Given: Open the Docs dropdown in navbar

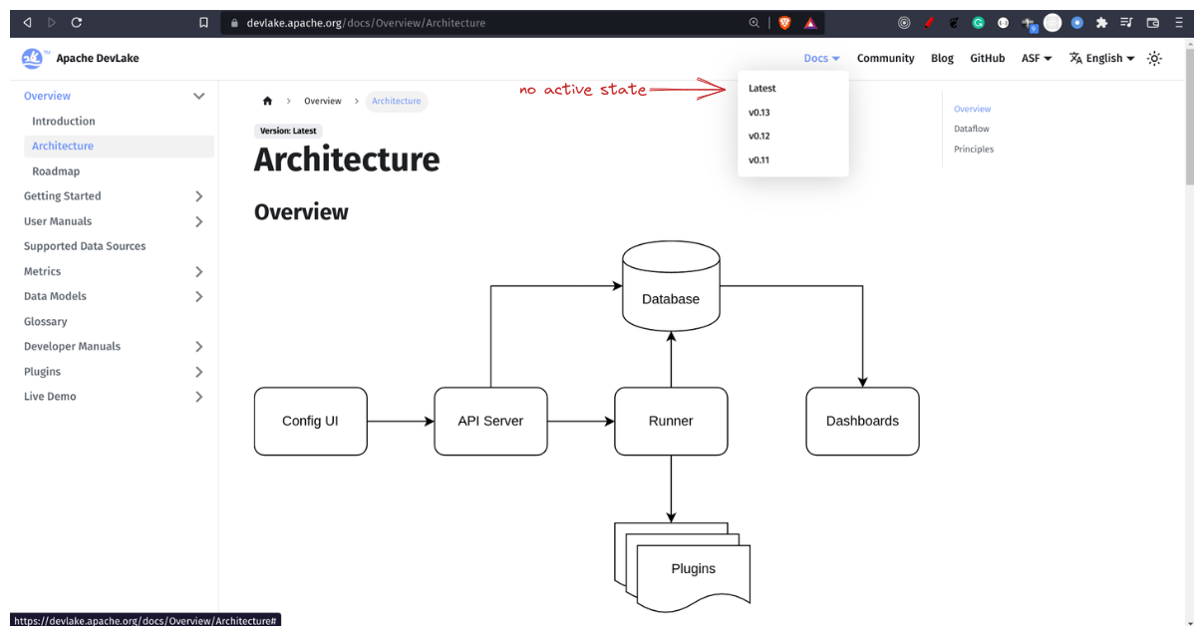Looking at the screenshot, I should (821, 59).
